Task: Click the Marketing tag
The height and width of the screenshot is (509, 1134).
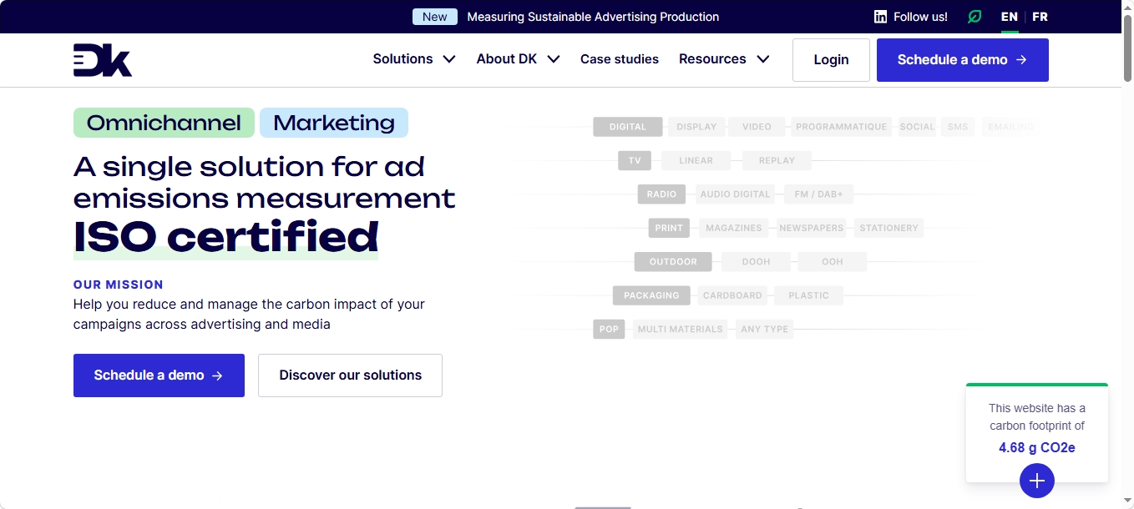Action: click(x=334, y=123)
